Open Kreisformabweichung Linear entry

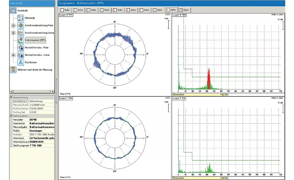pyautogui.click(x=40, y=33)
